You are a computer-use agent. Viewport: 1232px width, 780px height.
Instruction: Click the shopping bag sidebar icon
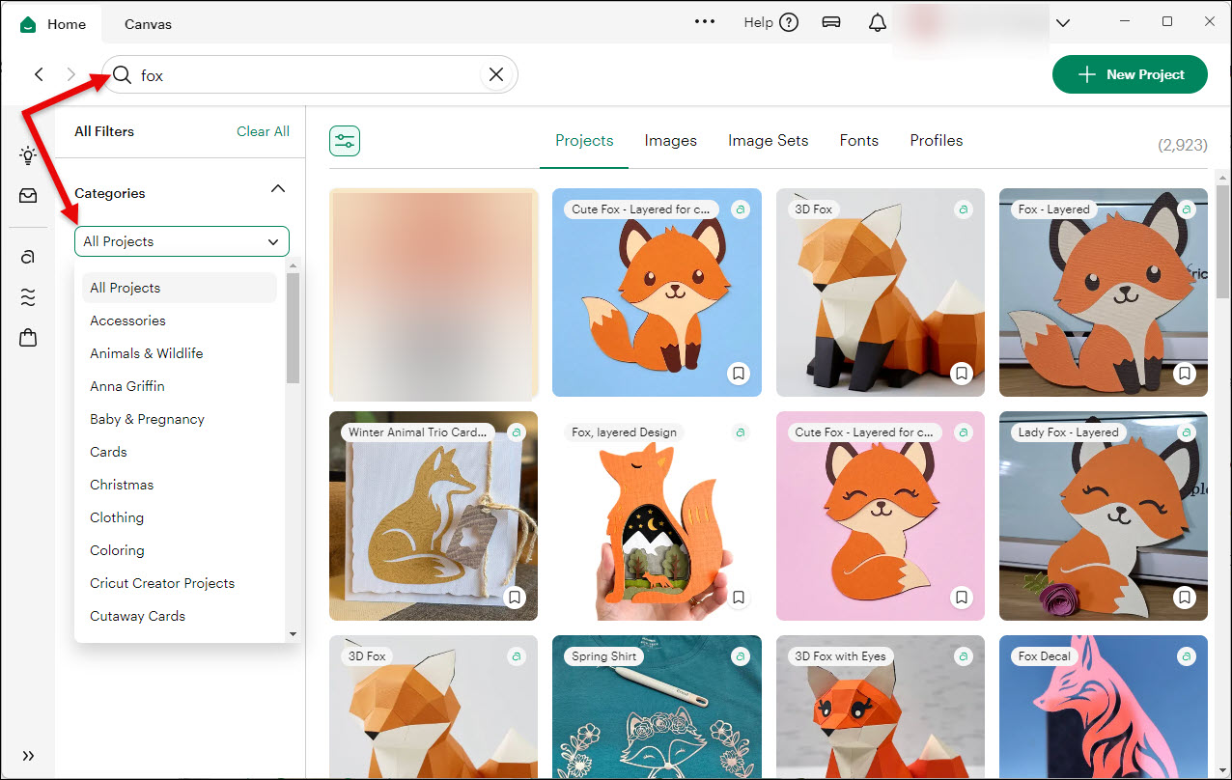(x=28, y=338)
